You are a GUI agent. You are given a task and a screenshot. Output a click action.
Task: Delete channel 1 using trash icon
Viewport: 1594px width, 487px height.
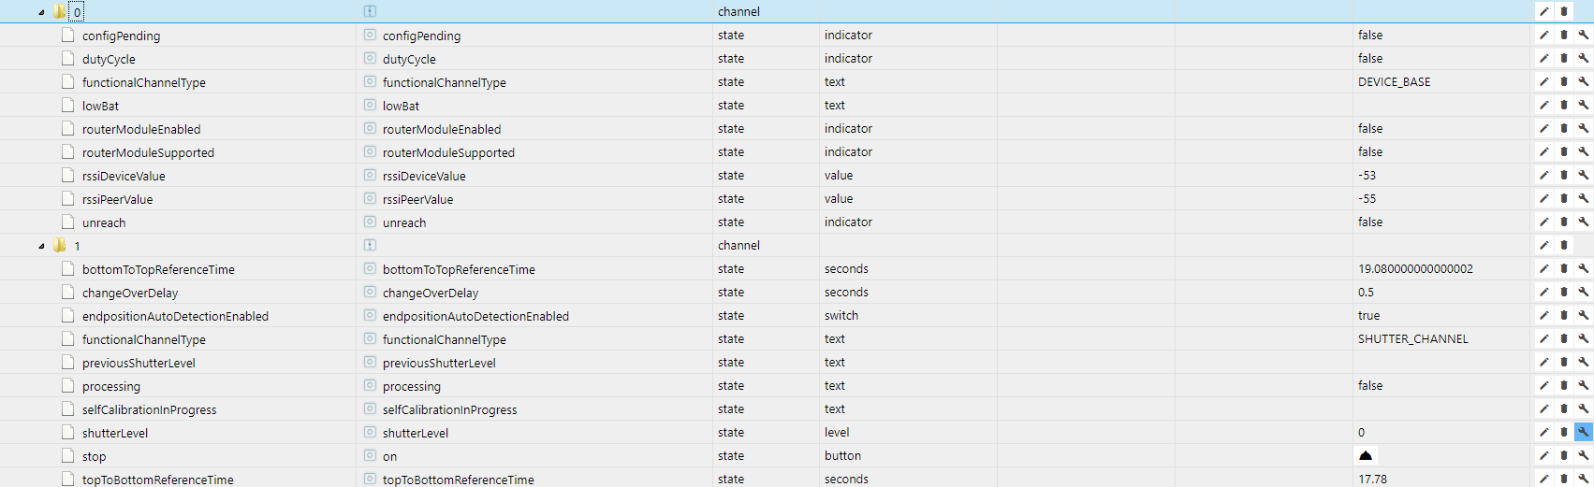[x=1563, y=245]
